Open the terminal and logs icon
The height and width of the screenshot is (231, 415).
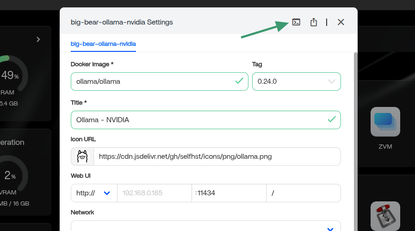click(296, 22)
